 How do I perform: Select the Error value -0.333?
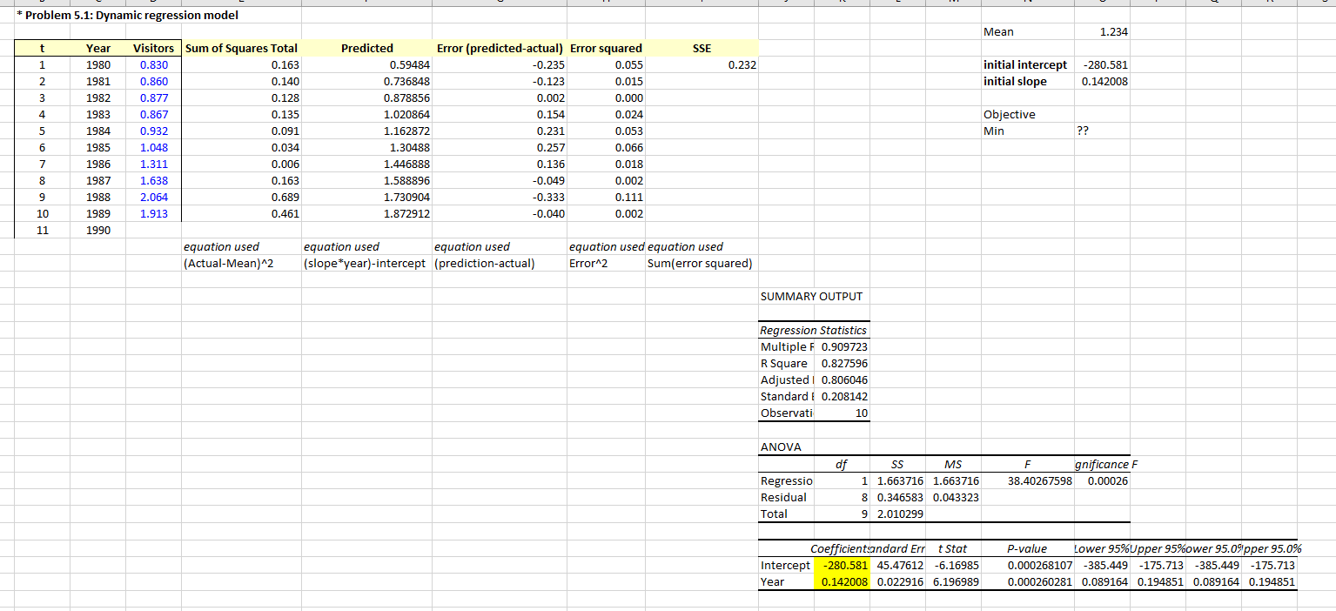pos(549,197)
